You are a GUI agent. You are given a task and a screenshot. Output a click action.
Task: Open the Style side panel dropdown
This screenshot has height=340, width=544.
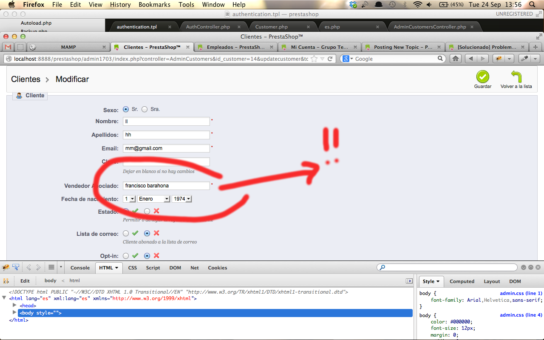(438, 281)
